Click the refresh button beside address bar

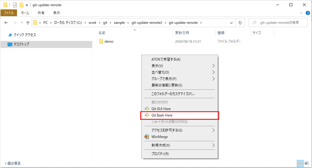click(x=240, y=23)
